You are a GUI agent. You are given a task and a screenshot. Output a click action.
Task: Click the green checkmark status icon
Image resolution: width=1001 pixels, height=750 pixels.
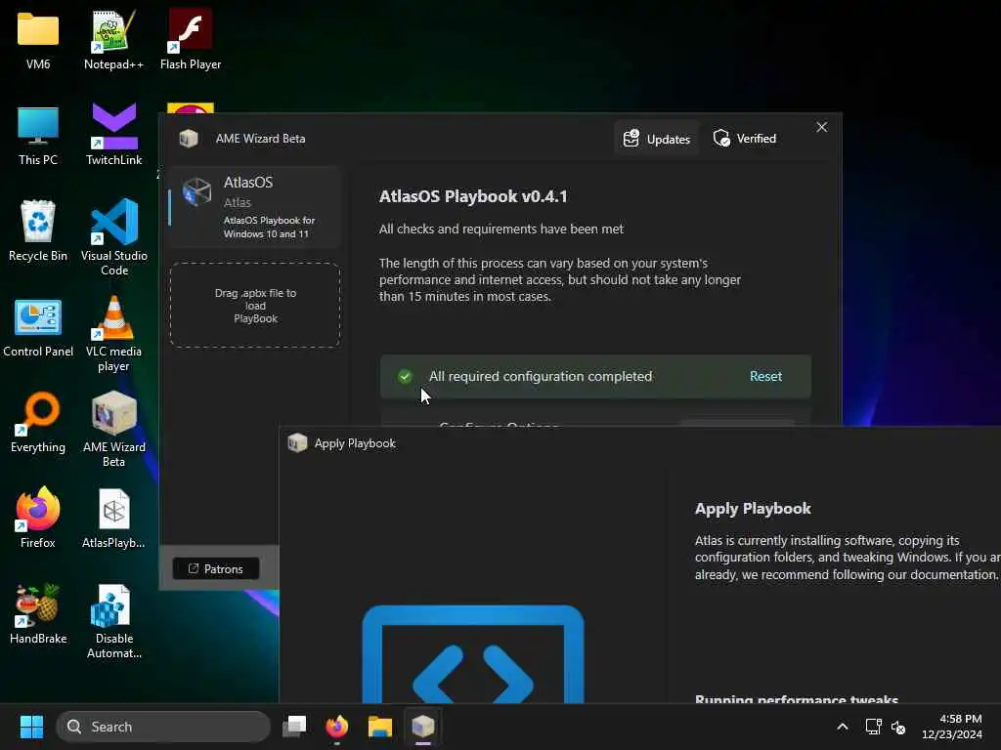click(405, 376)
